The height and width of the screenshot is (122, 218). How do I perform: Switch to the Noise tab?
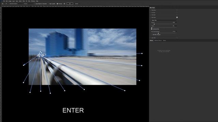coord(165,41)
